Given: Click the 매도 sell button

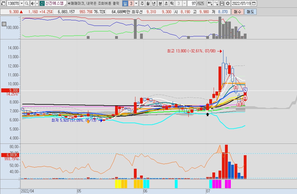Looking at the screenshot, I should point(251,12).
